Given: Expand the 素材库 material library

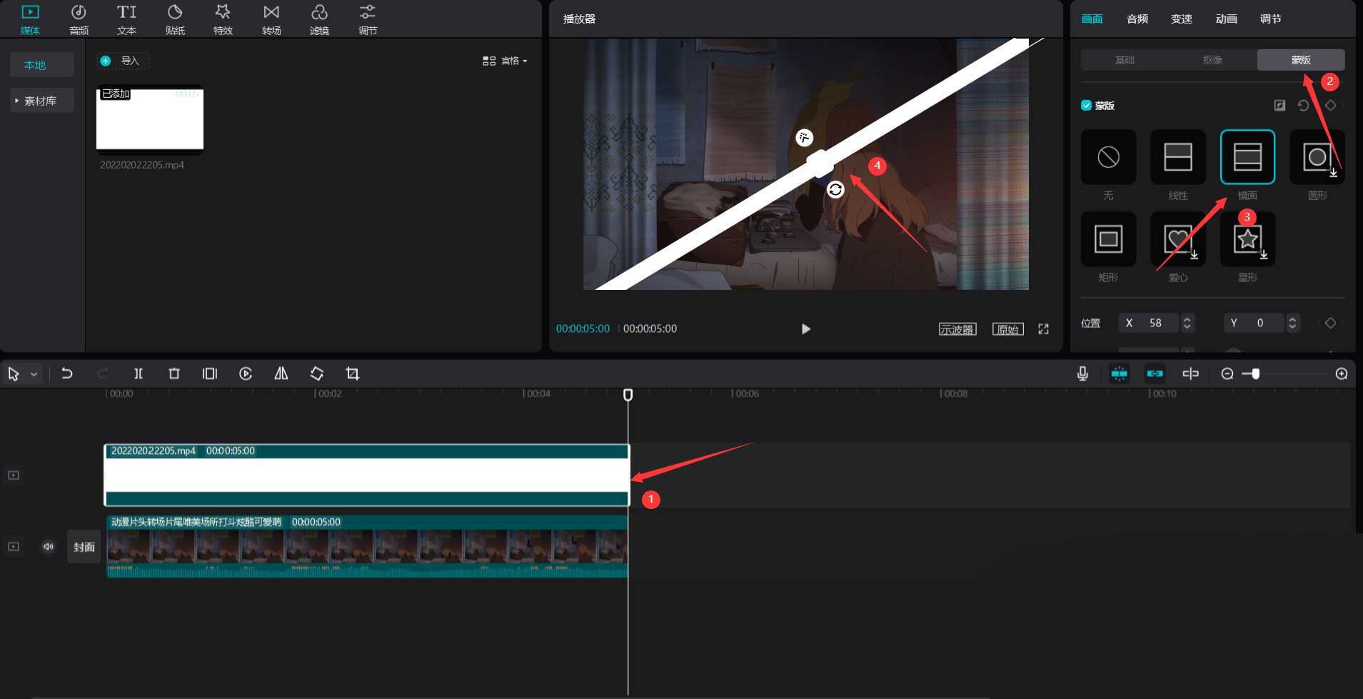Looking at the screenshot, I should [x=41, y=101].
